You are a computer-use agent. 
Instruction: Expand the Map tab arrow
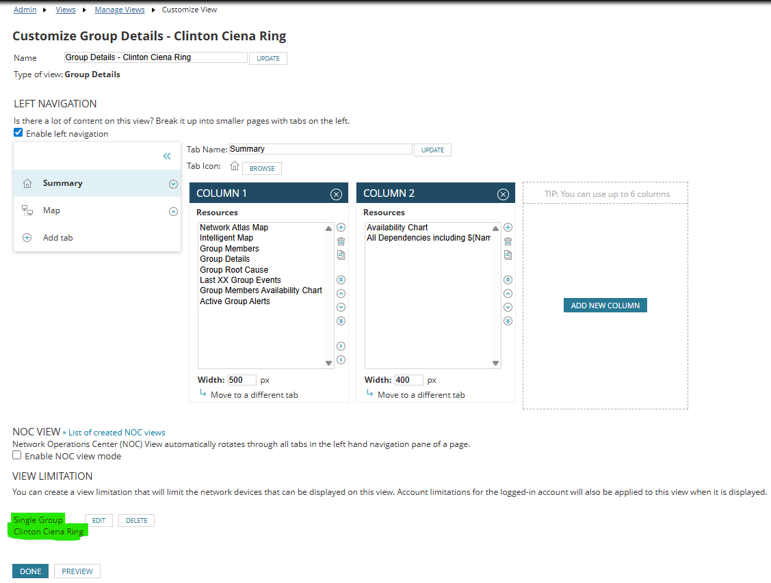[x=173, y=212]
